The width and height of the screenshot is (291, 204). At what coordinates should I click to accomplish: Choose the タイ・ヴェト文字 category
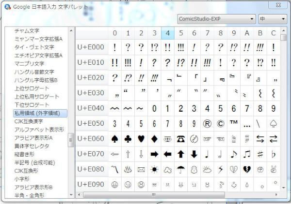(34, 47)
